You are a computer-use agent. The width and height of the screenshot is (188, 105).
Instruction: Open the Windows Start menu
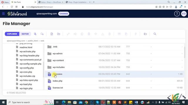point(3,102)
